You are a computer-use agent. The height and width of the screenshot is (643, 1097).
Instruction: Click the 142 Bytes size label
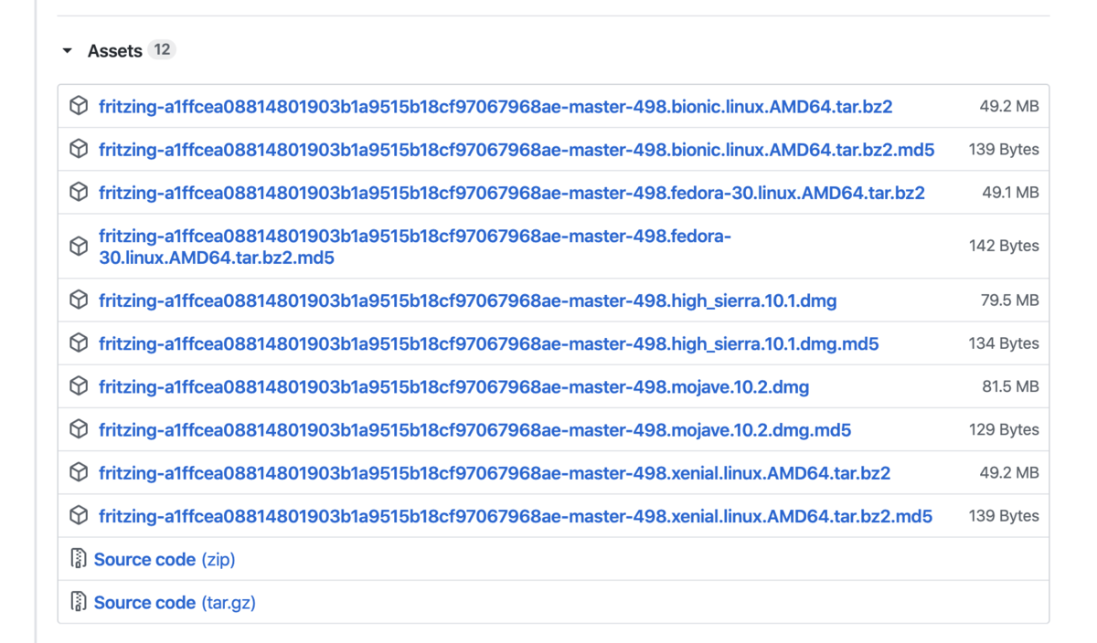(1004, 247)
